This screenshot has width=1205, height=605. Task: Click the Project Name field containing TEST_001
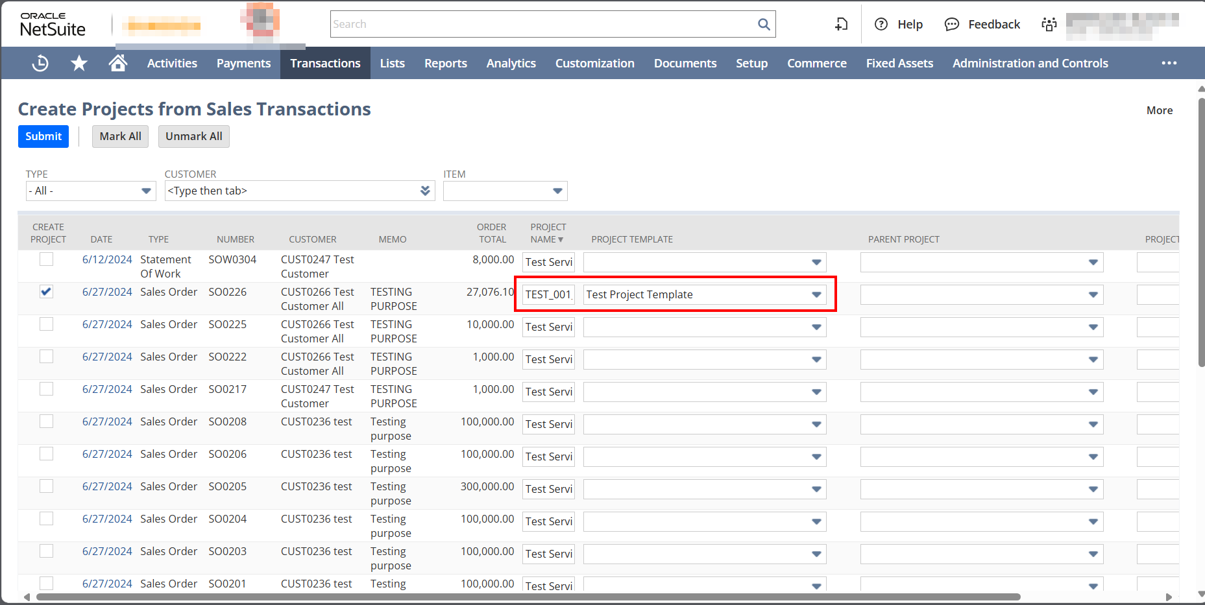click(x=548, y=294)
